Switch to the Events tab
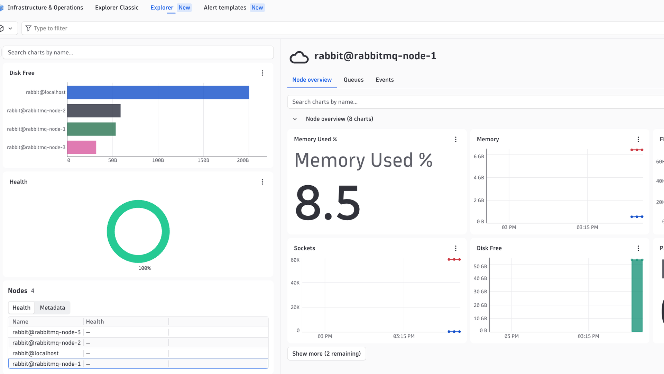664x374 pixels. coord(385,80)
